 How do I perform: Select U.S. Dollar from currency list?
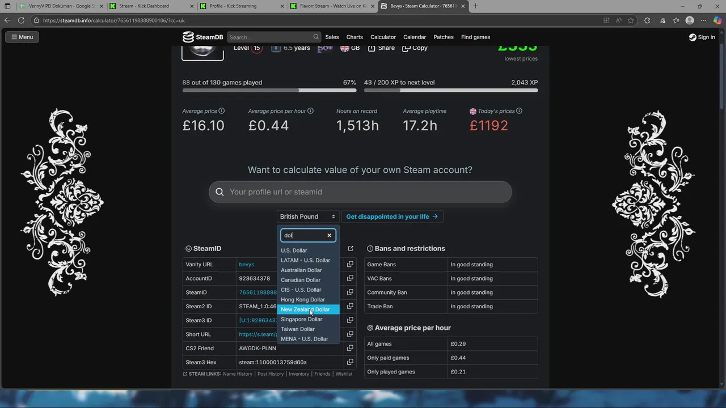(308, 250)
